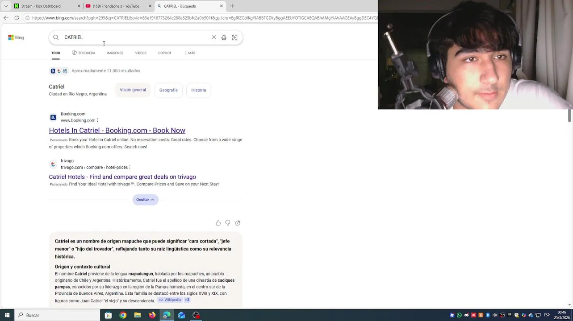This screenshot has height=321, width=573.
Task: Switch to the IMÁGENES tab
Action: [115, 53]
